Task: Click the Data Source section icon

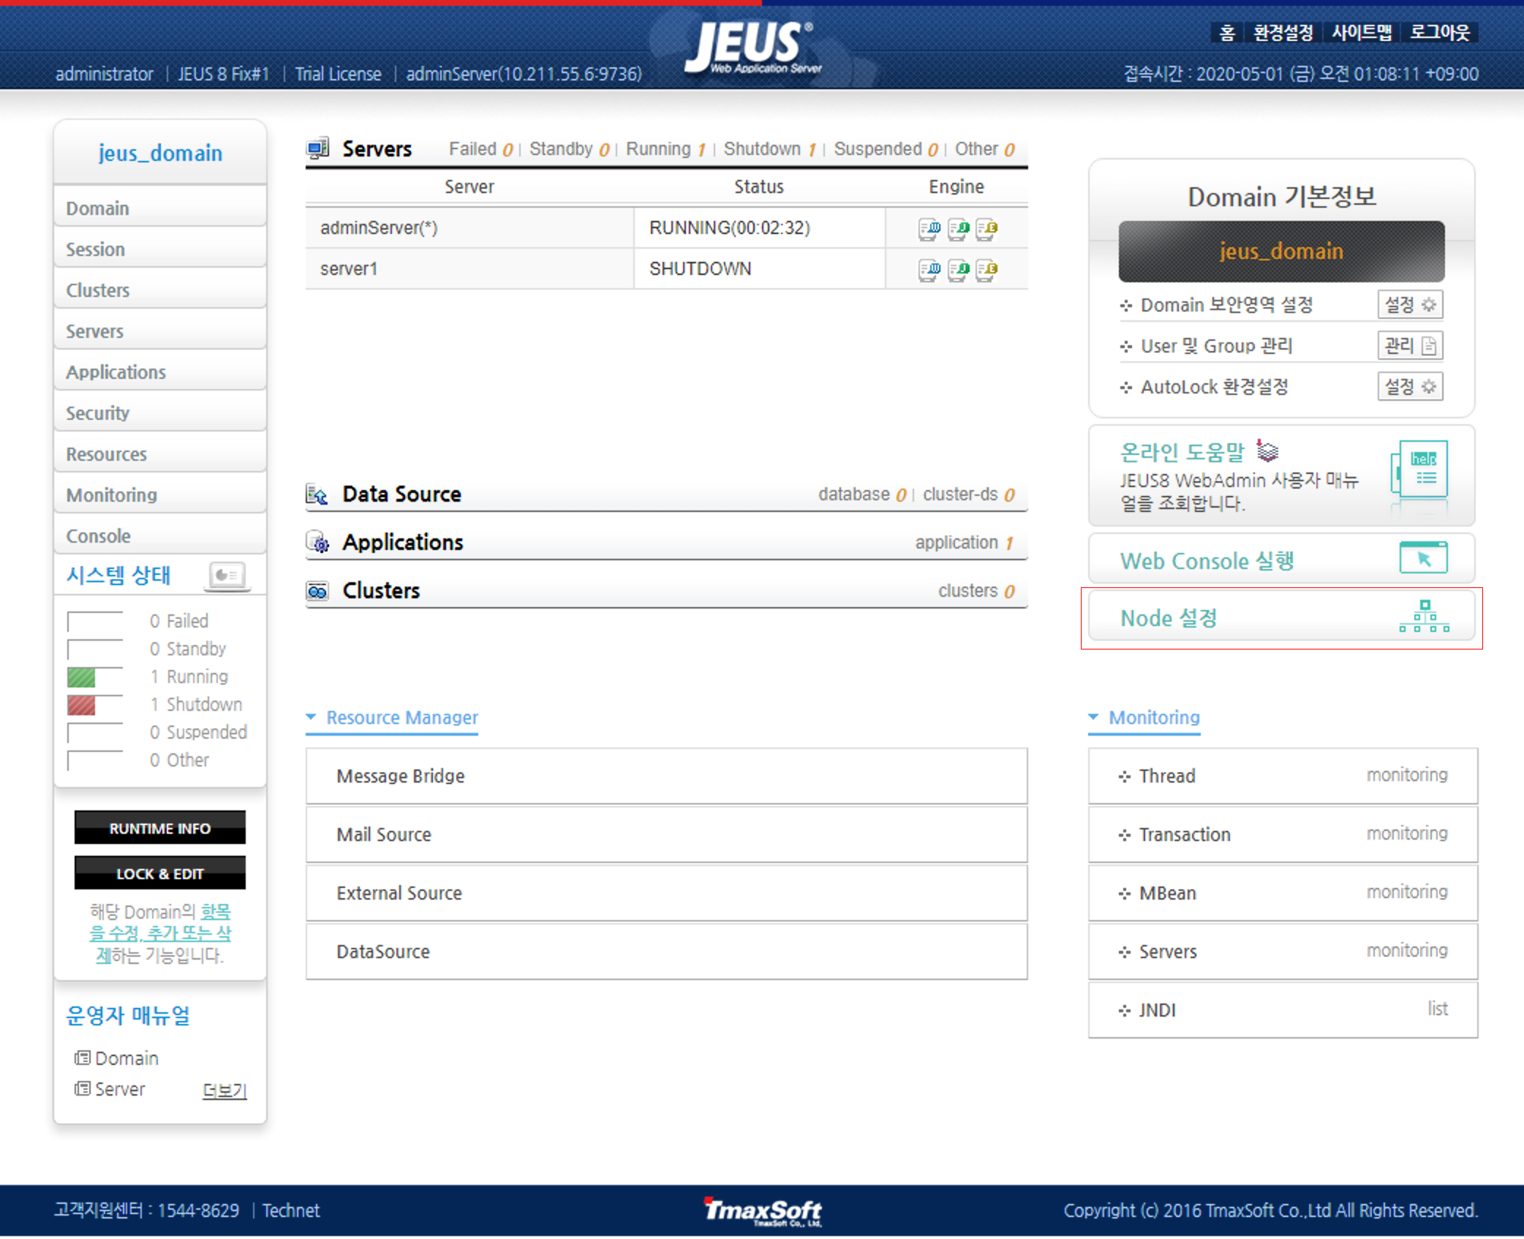Action: (x=317, y=495)
